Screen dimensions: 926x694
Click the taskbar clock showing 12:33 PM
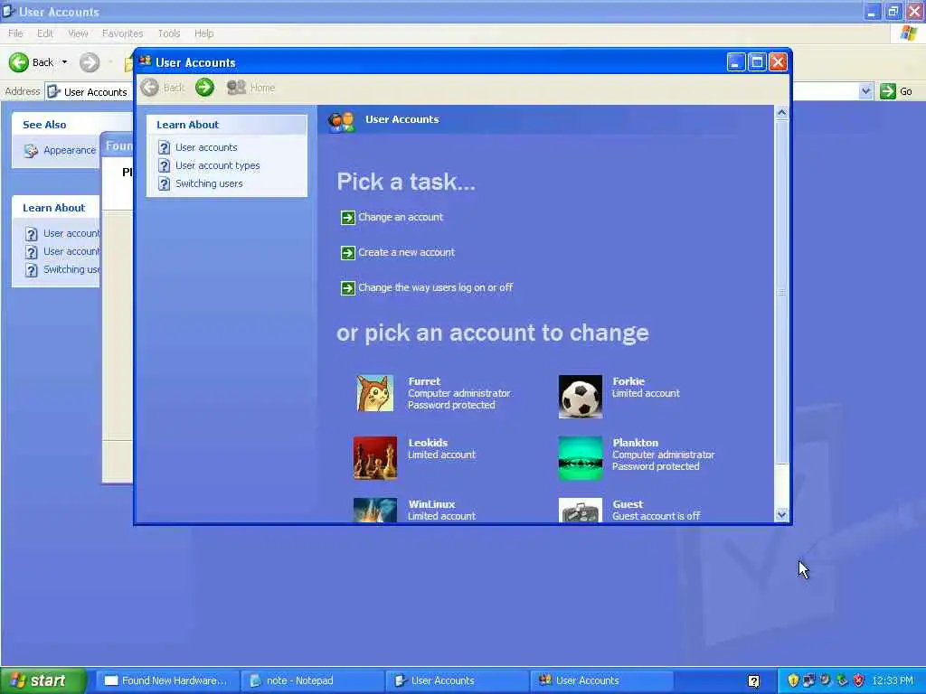click(893, 681)
